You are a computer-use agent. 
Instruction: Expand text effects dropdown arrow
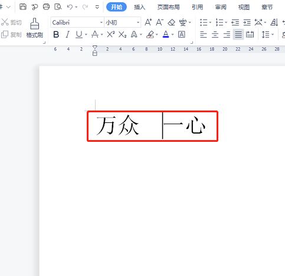(x=141, y=35)
